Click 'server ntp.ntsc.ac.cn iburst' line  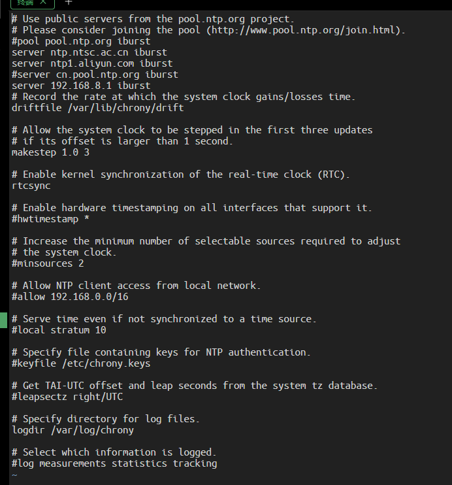pos(89,52)
